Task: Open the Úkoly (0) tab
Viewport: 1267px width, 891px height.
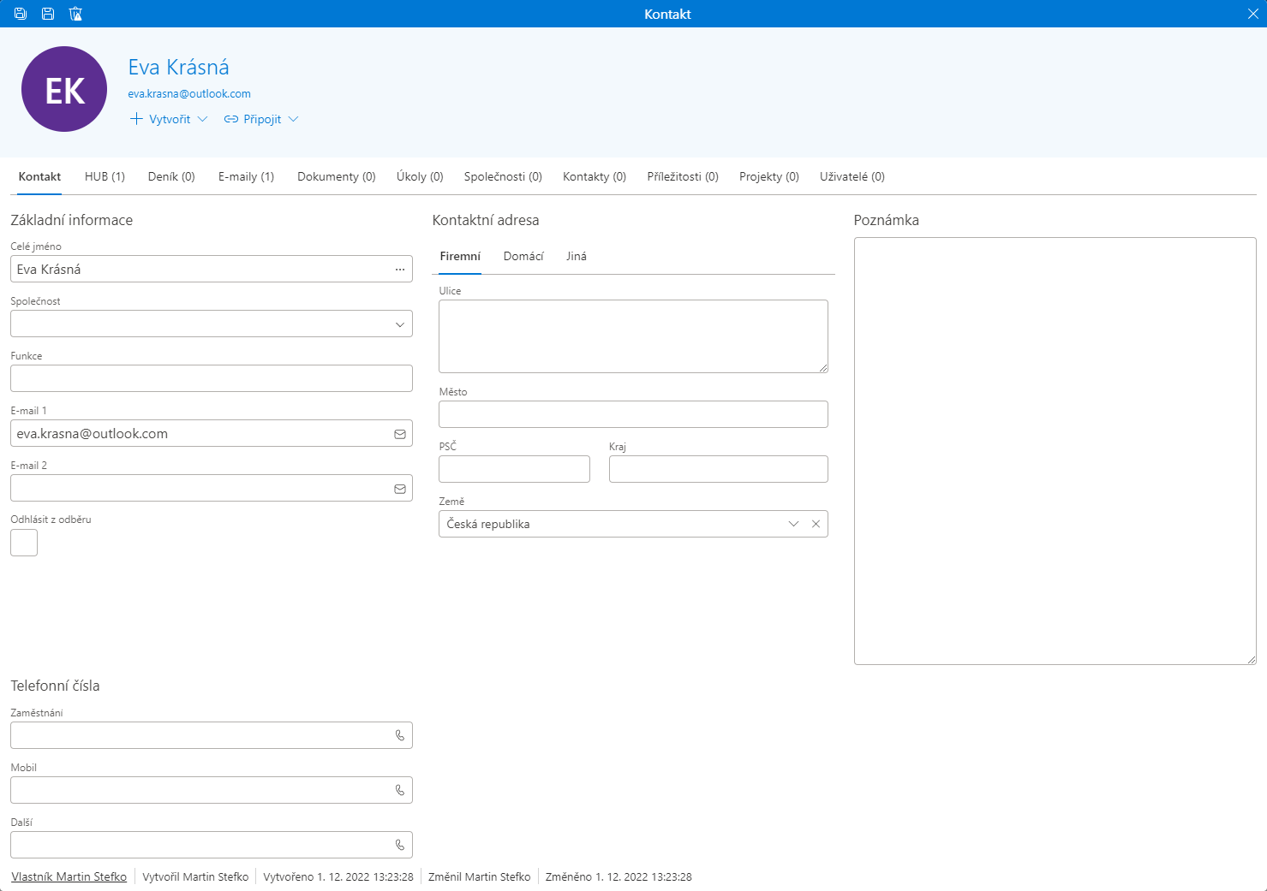Action: pyautogui.click(x=420, y=176)
